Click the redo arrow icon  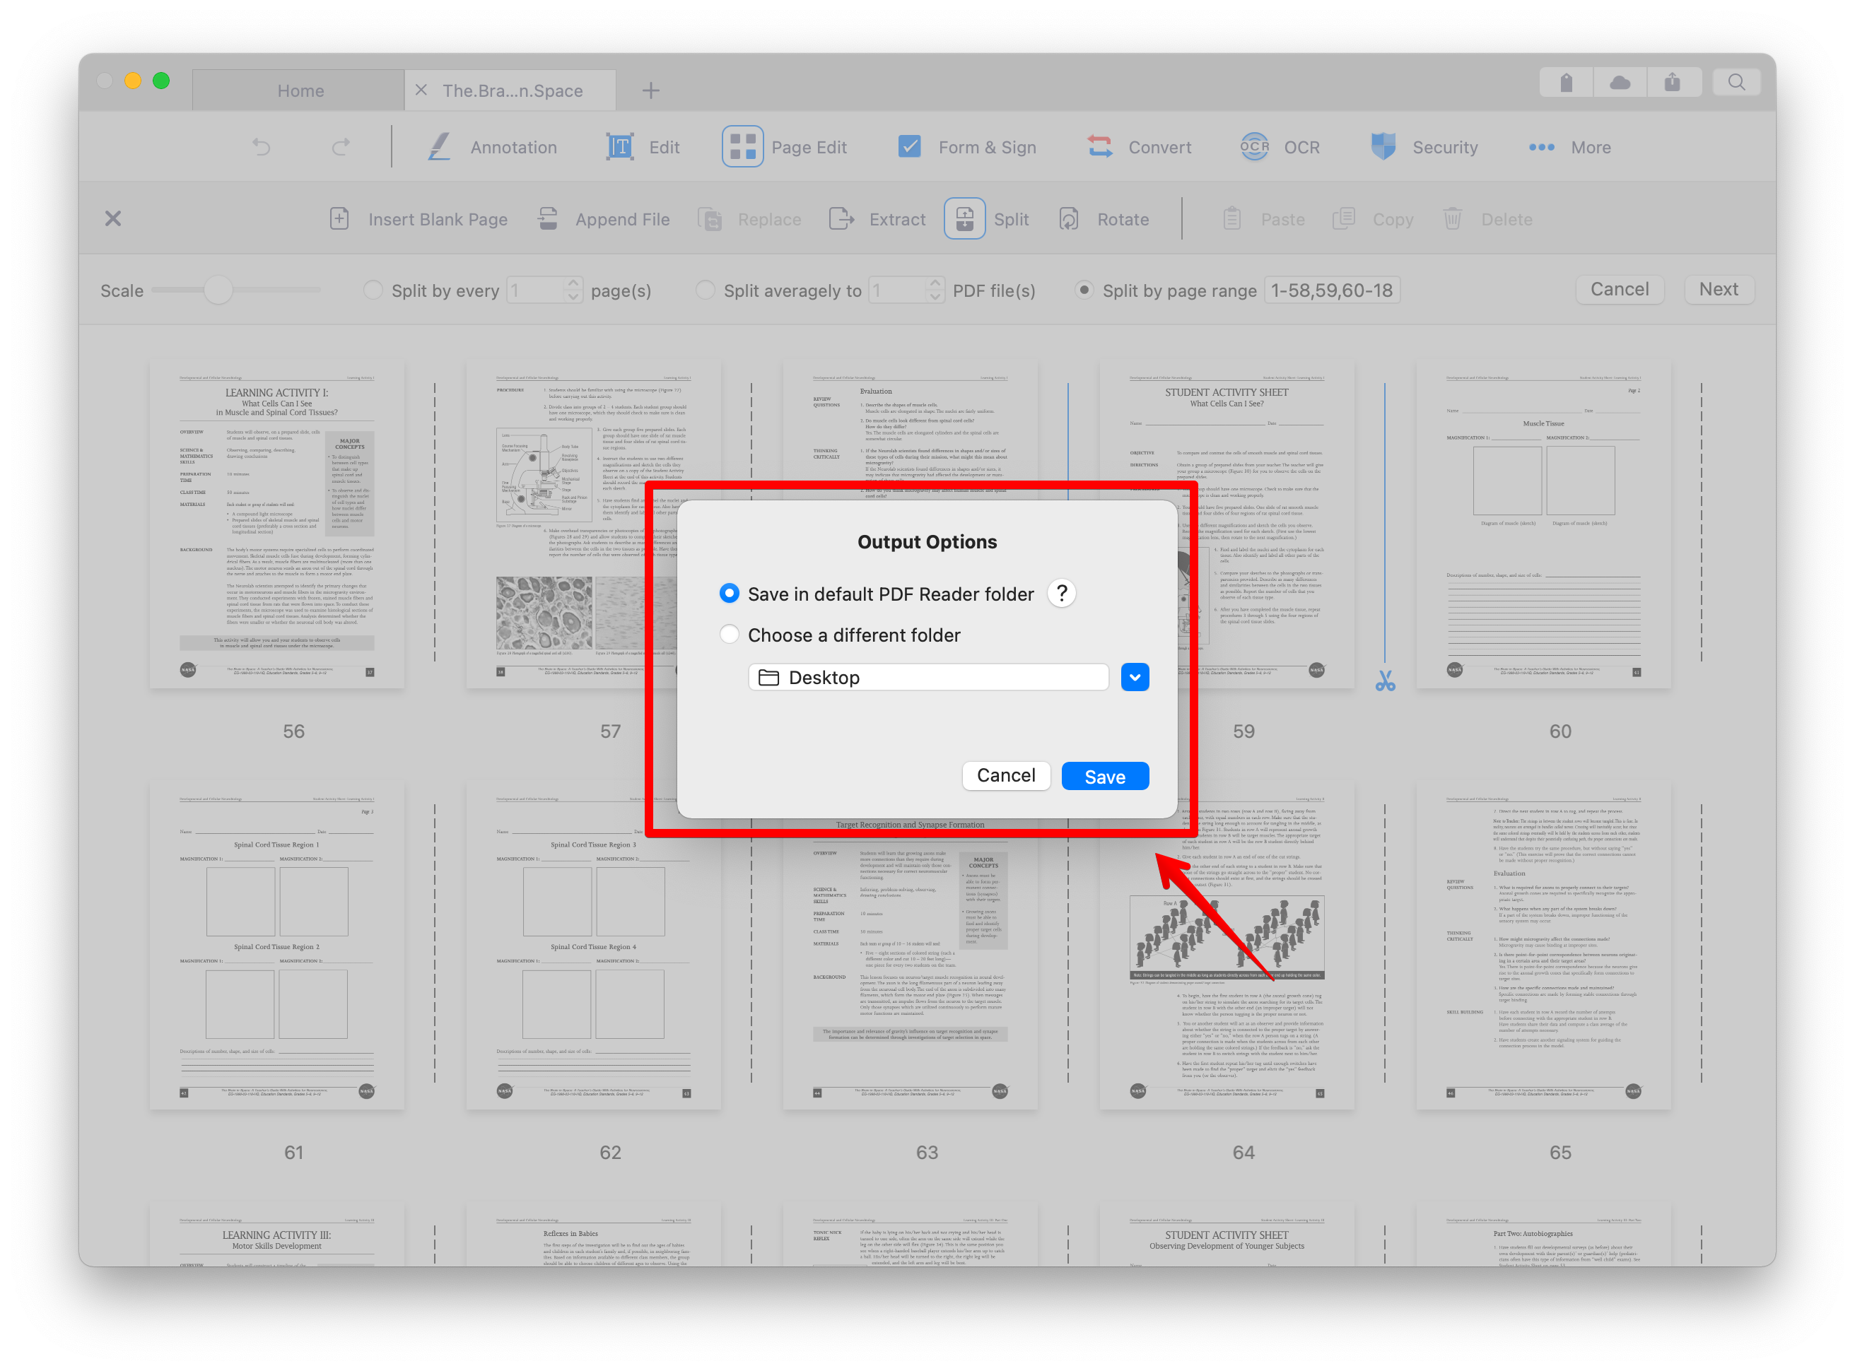point(340,147)
